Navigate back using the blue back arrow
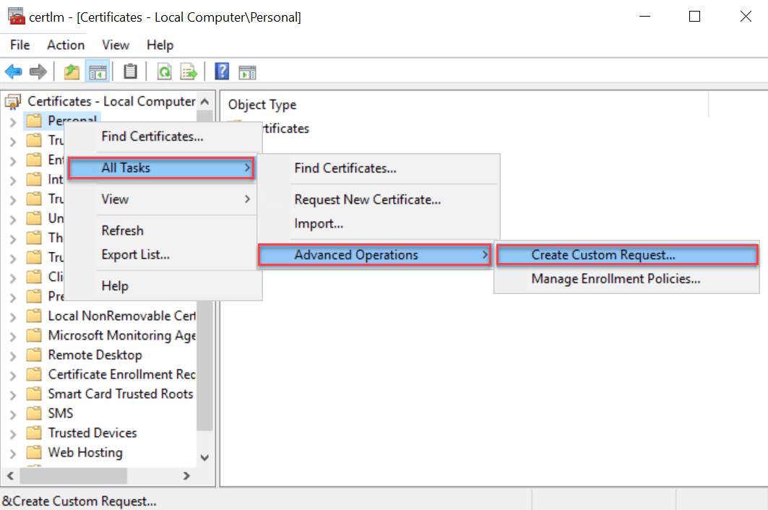 [13, 71]
